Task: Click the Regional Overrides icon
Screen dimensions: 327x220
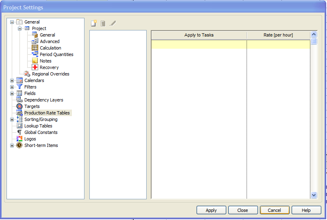Action: (x=27, y=74)
